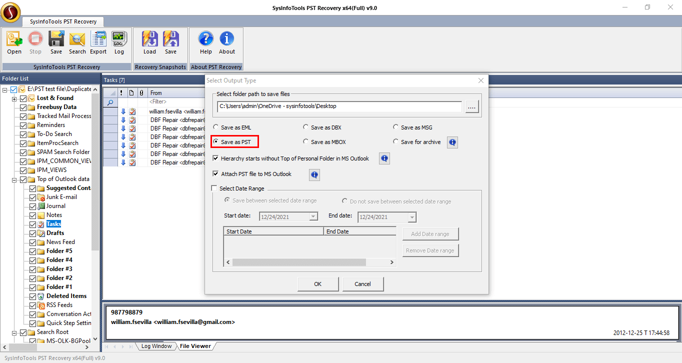Expand the Search Root tree node
The height and width of the screenshot is (363, 682).
(x=14, y=332)
